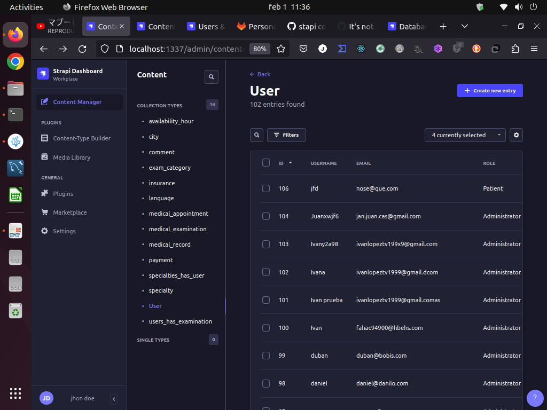
Task: Open entry search with the magnifier above table
Action: [x=256, y=135]
